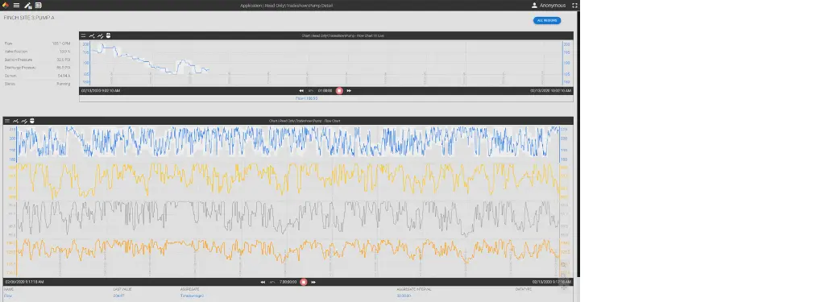Stop live playback on bottom chart
This screenshot has width=825, height=302.
click(304, 283)
